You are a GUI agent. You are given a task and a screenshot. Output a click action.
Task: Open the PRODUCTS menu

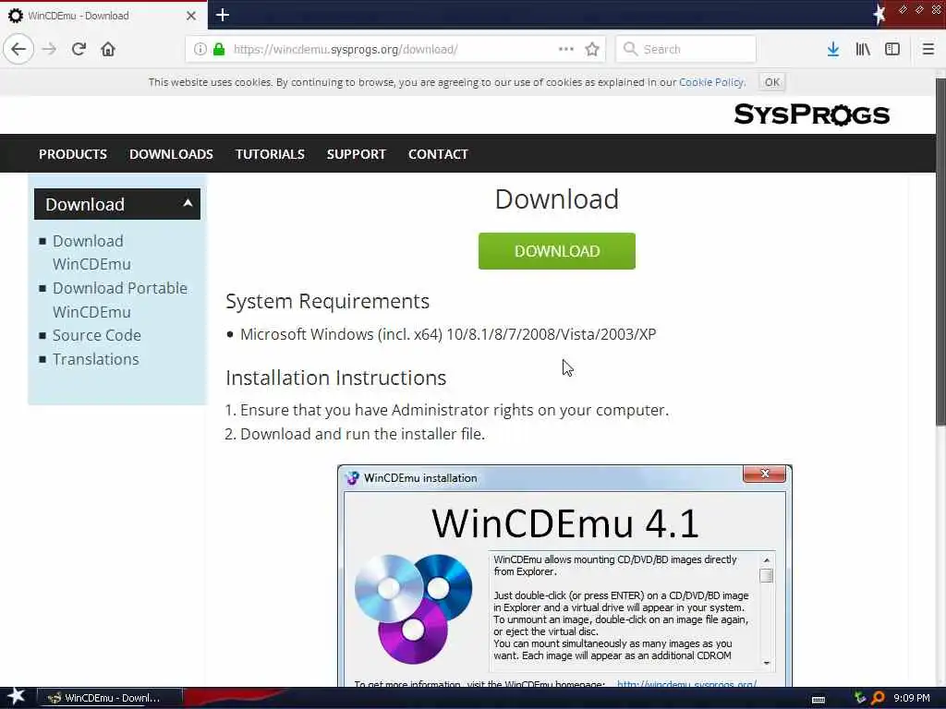pos(73,154)
